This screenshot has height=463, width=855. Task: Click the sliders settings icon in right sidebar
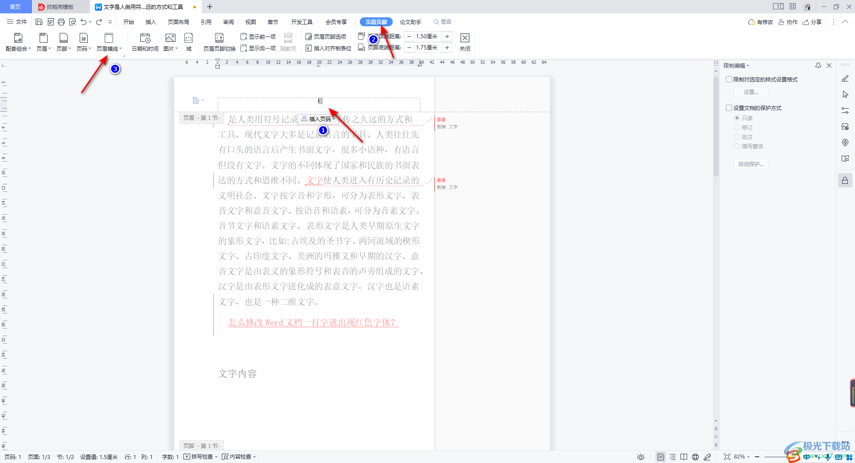[x=845, y=110]
